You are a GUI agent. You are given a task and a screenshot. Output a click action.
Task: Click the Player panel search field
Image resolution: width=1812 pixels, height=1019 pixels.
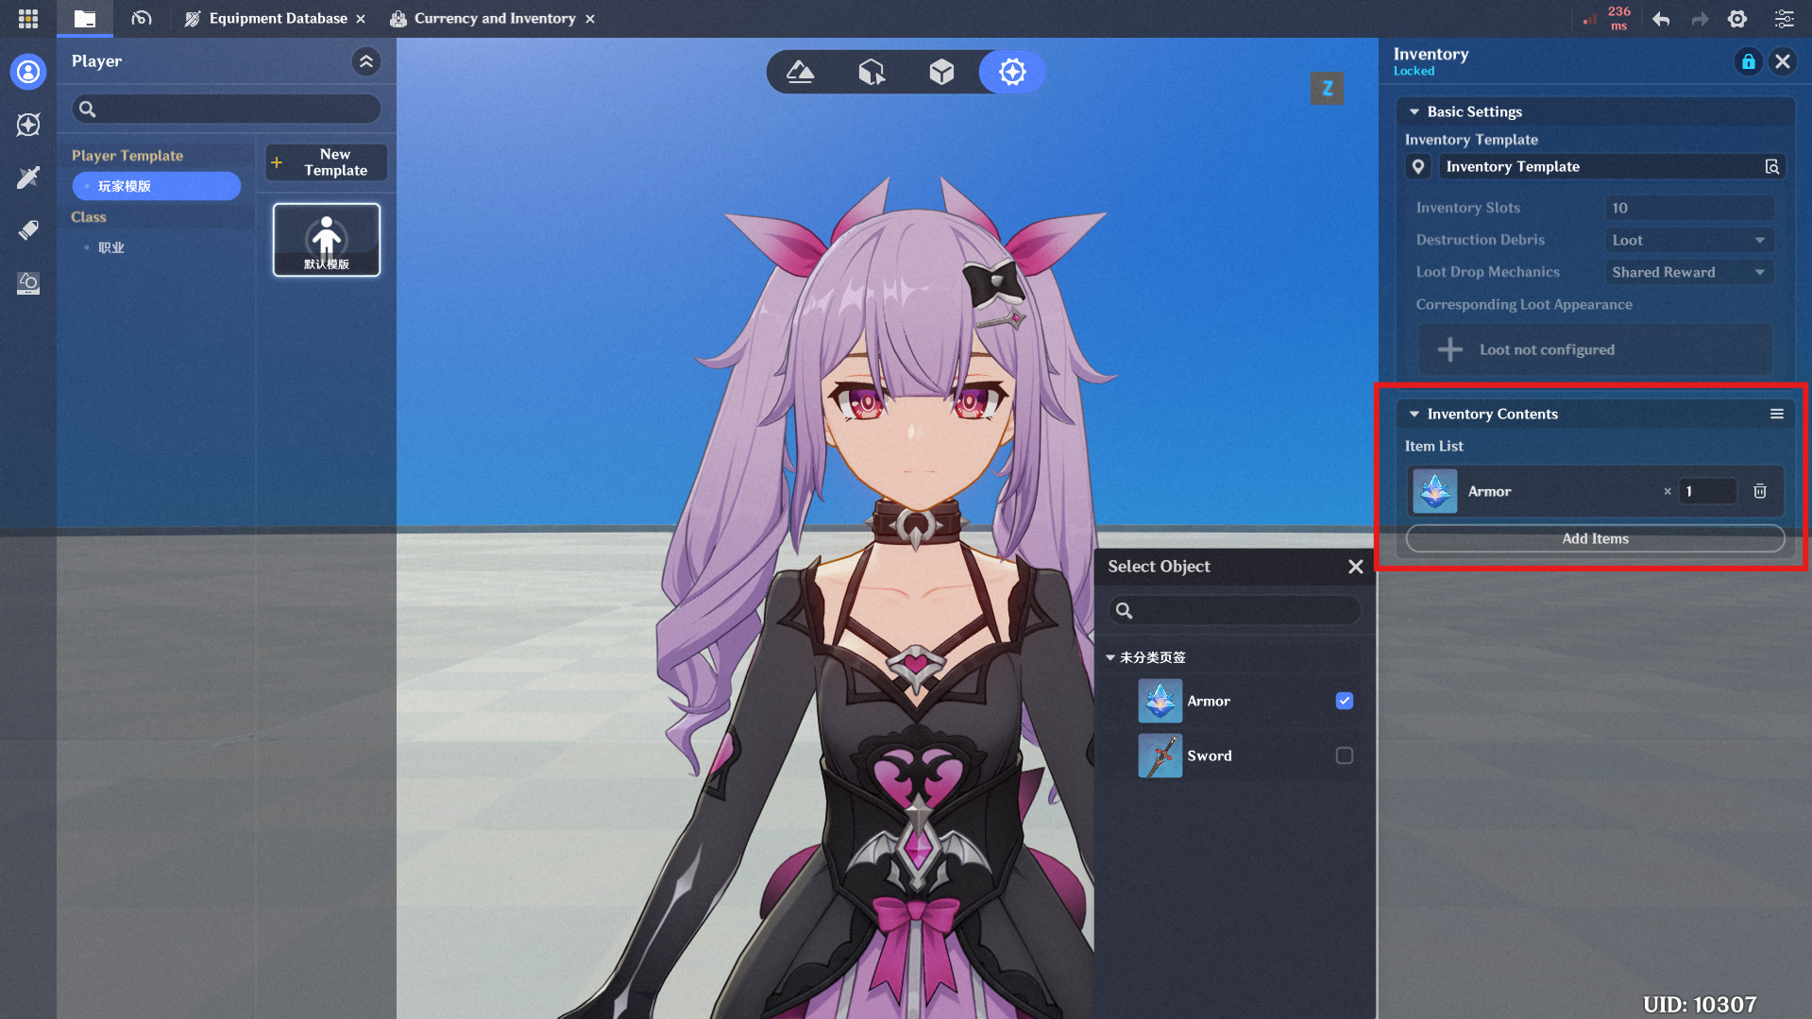[227, 109]
